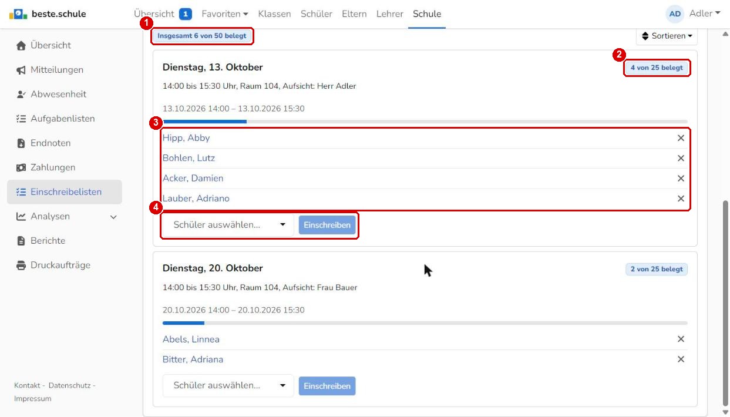The height and width of the screenshot is (417, 730).
Task: Open student link Abels, Linnea
Action: [x=191, y=339]
